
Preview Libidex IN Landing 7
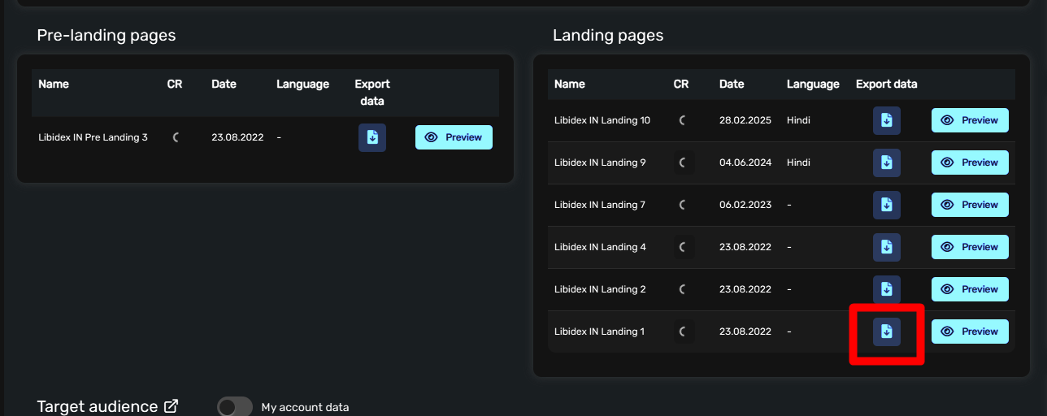click(x=970, y=205)
